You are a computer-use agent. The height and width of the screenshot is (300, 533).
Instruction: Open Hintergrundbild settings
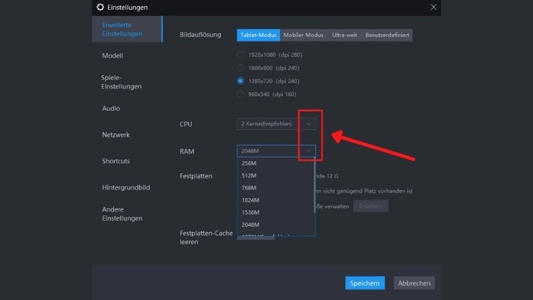pyautogui.click(x=126, y=187)
